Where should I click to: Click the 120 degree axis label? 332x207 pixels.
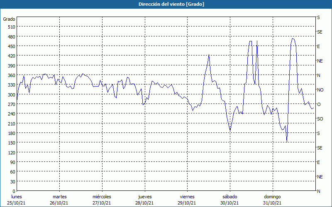pos(12,152)
